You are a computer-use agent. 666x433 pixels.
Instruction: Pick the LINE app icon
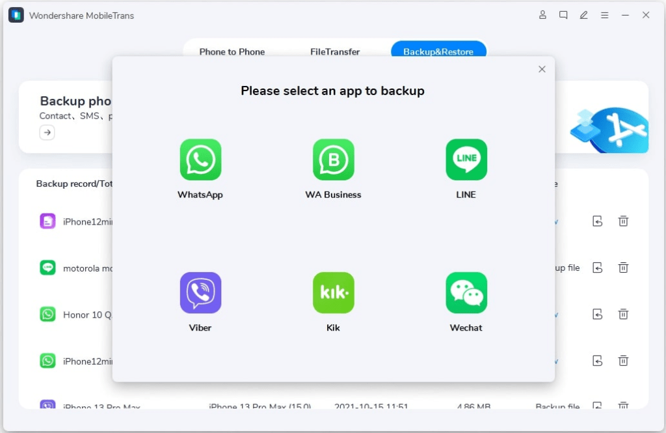click(466, 160)
